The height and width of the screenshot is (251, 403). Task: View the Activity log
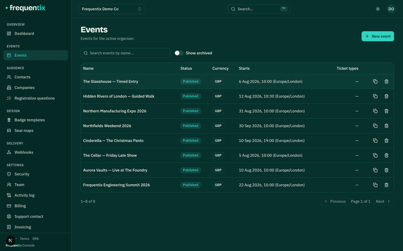pyautogui.click(x=36, y=195)
